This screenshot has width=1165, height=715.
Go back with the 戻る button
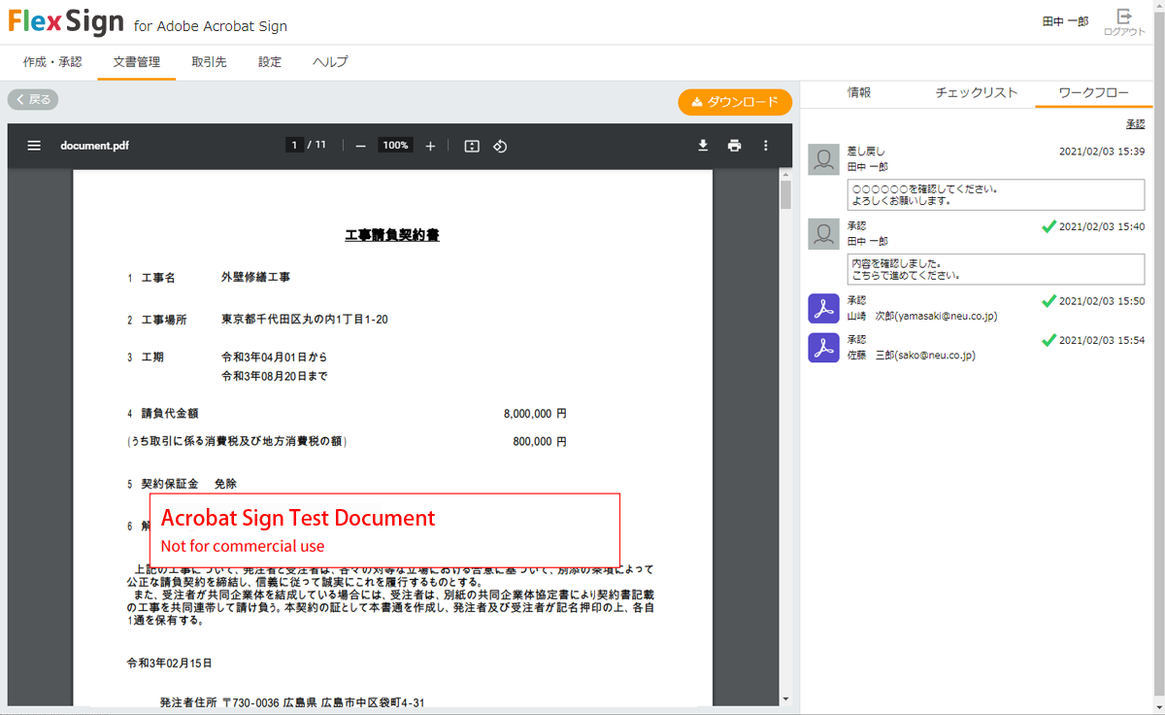33,99
